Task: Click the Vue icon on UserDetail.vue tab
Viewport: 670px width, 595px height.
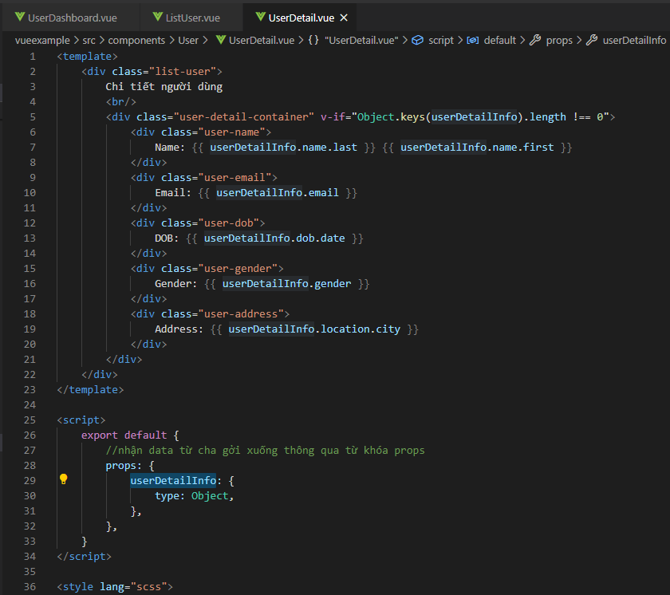Action: click(x=260, y=17)
